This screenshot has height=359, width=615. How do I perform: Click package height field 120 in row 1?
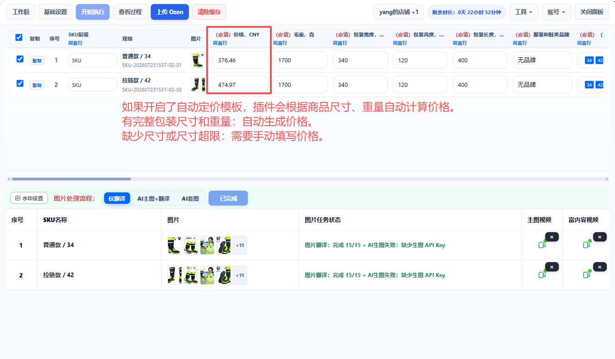point(420,60)
